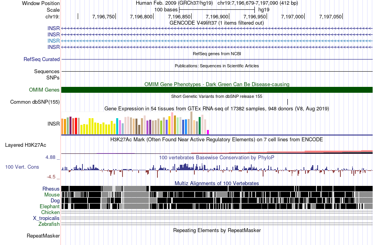
Task: Click the Zebrafish alignment label
Action: point(49,224)
